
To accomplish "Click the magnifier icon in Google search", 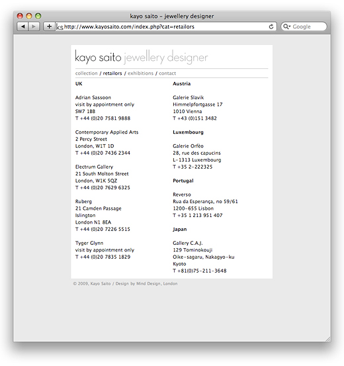I will [286, 26].
